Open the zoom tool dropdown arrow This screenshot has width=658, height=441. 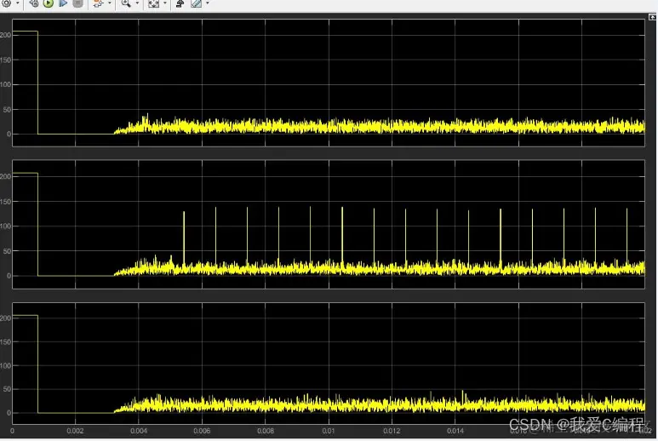coord(137,3)
